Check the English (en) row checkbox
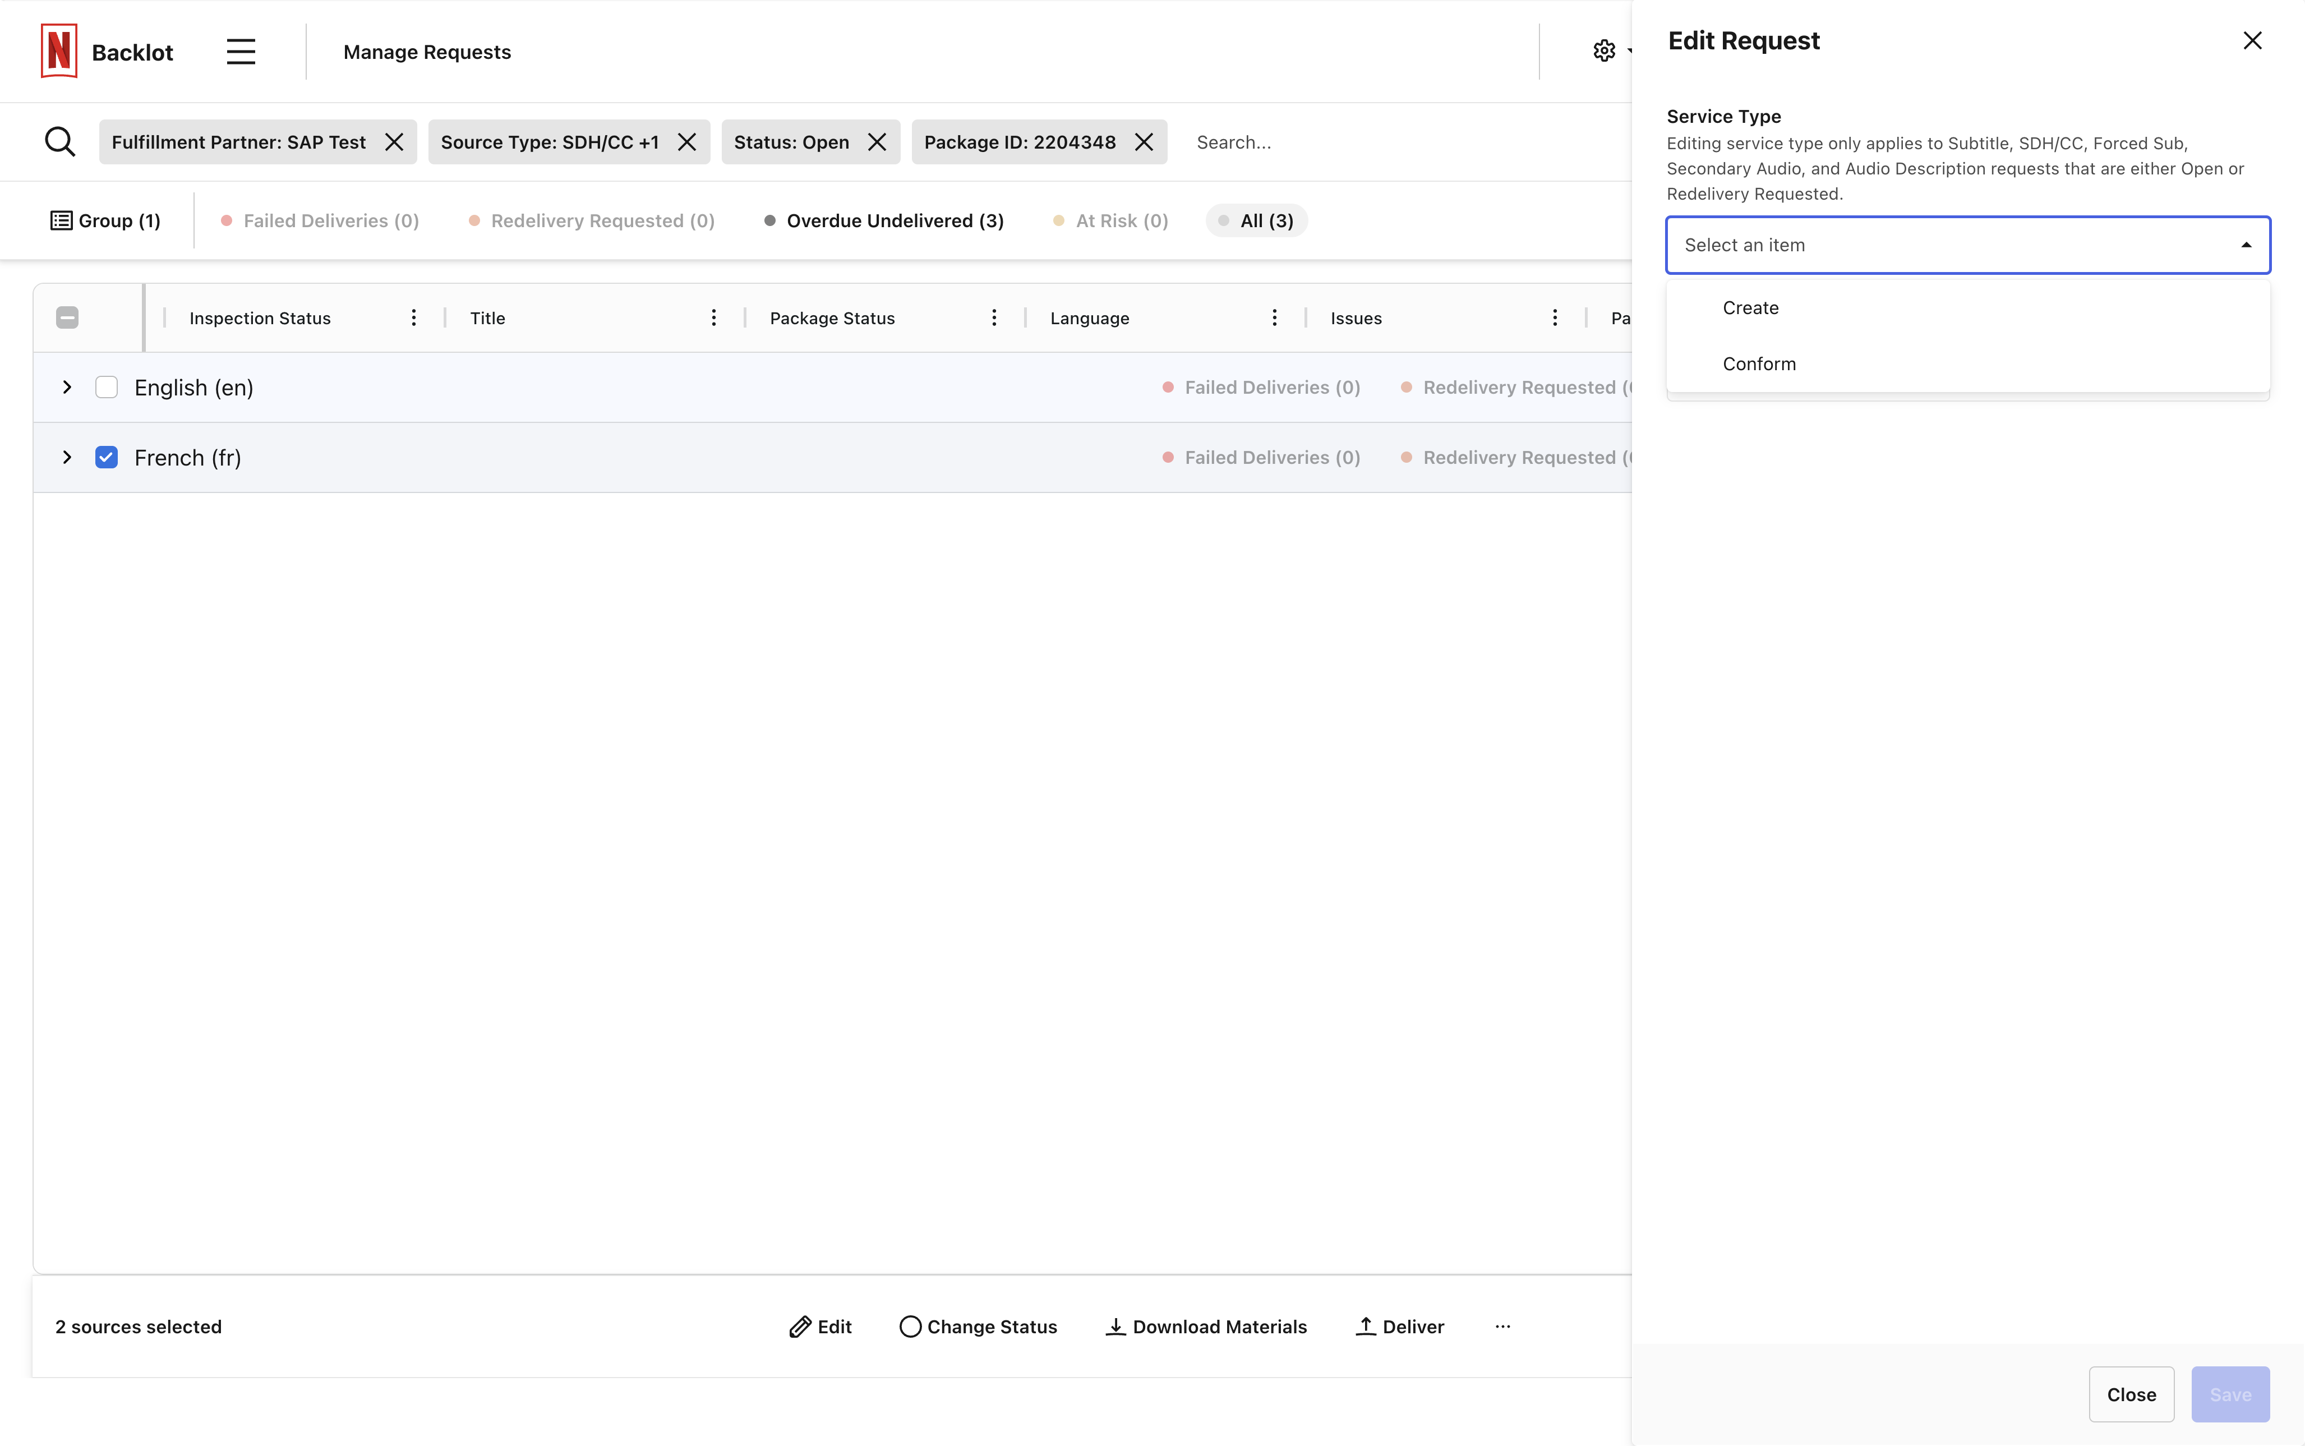Viewport: 2305px width, 1446px height. click(x=106, y=388)
